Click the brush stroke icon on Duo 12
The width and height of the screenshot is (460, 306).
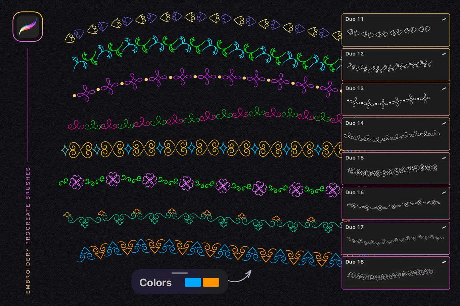[x=444, y=54]
